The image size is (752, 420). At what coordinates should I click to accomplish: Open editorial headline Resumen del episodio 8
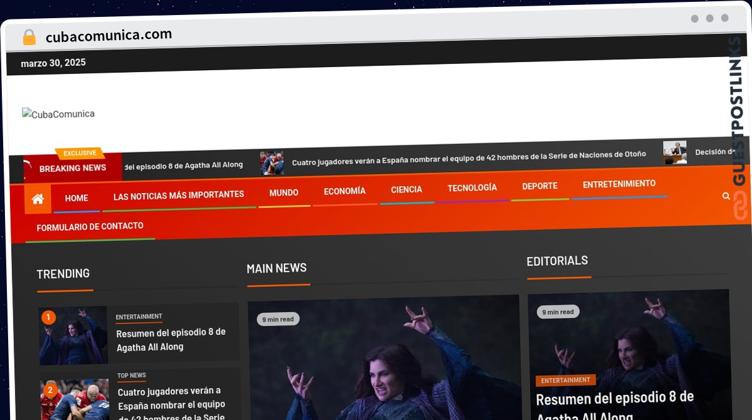[615, 406]
